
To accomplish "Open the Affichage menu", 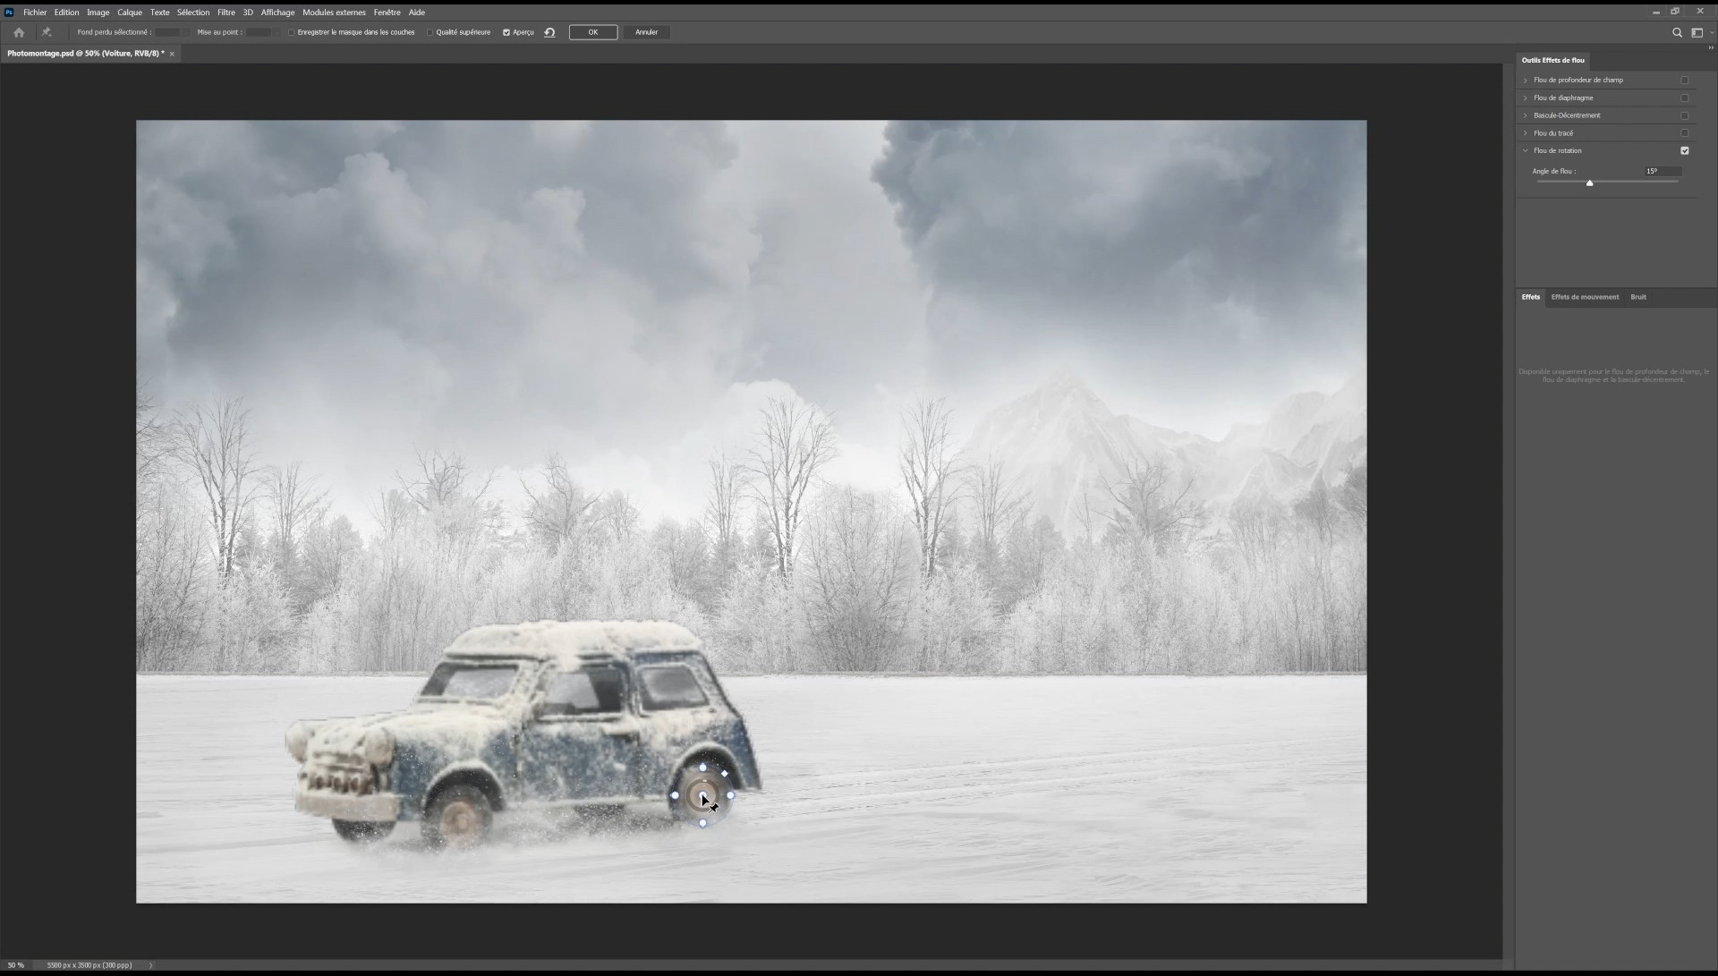I will point(277,13).
